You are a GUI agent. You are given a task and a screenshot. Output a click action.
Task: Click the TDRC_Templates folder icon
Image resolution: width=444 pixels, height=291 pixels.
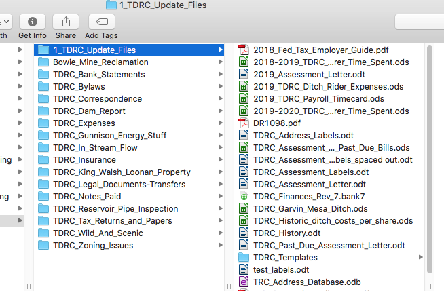tap(244, 258)
